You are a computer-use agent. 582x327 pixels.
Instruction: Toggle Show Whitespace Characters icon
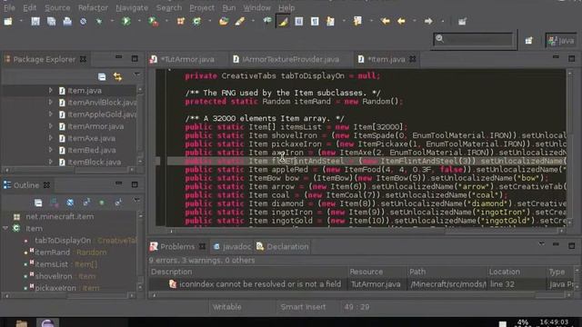click(315, 21)
